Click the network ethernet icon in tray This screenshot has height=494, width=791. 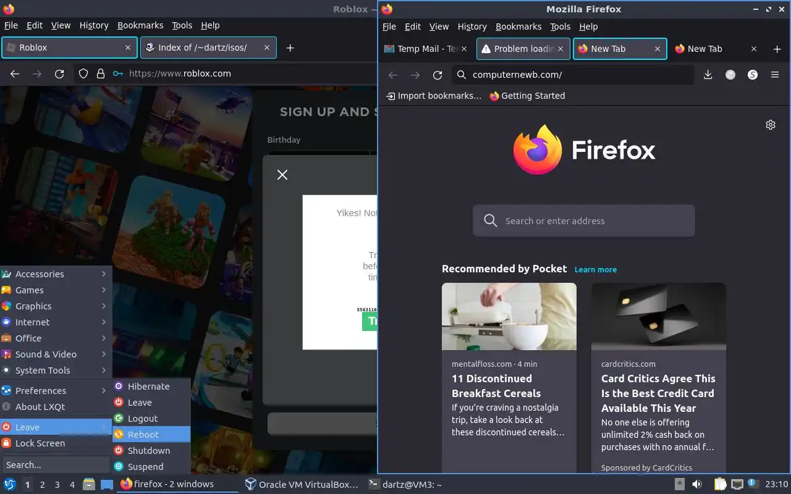point(737,484)
